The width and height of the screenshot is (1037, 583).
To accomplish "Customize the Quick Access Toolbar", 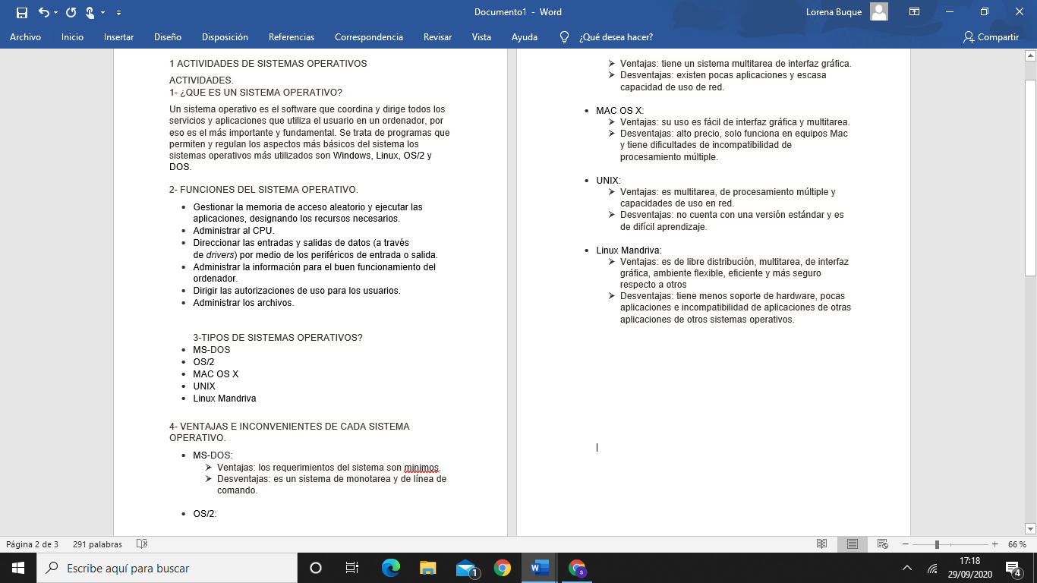I will point(119,13).
